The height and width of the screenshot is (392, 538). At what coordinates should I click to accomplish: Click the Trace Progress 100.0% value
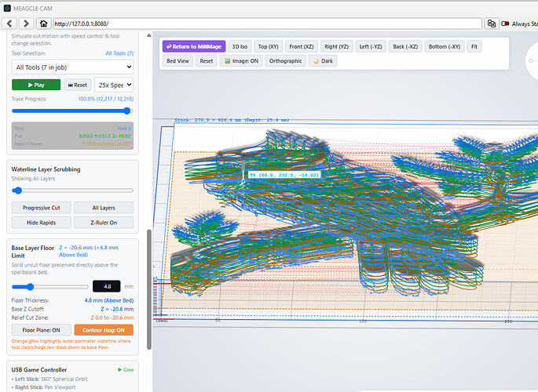[106, 99]
